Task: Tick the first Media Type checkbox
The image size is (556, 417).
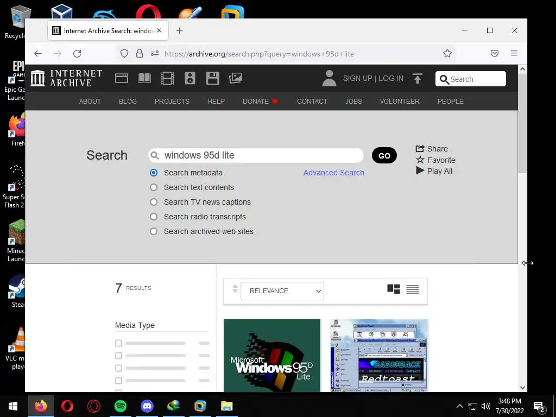Action: (x=118, y=343)
